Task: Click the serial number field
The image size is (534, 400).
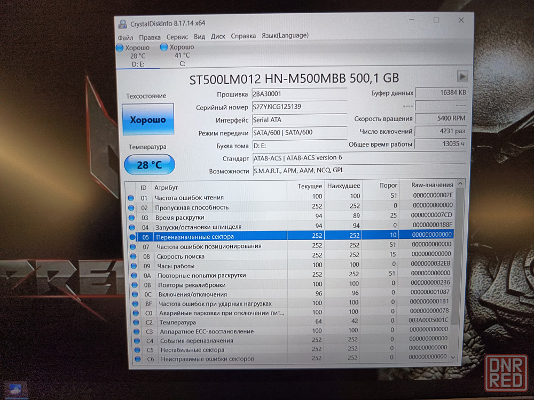Action: [x=299, y=107]
